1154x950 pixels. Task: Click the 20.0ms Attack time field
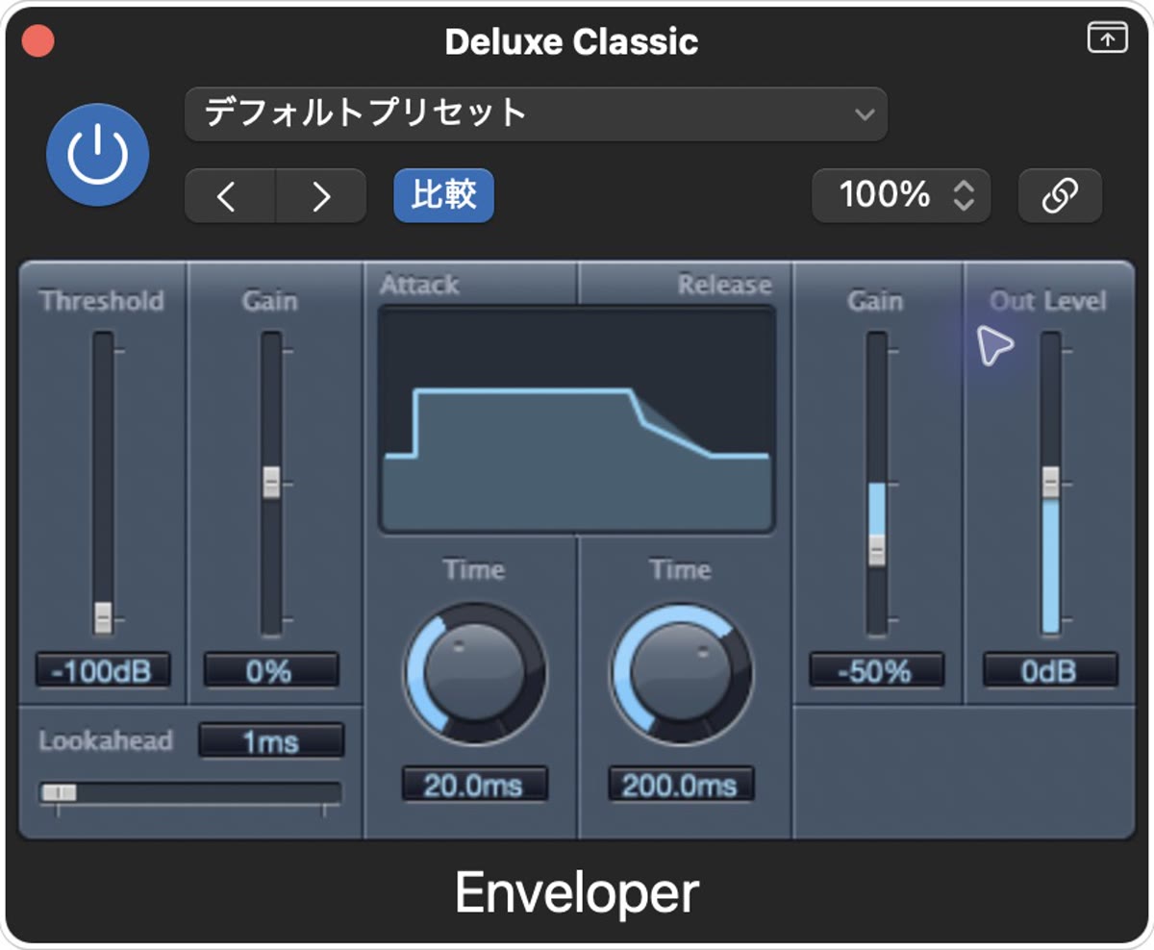474,785
